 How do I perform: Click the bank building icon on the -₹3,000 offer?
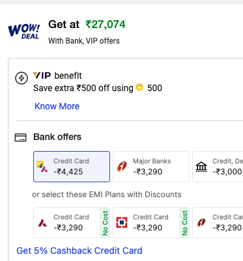click(x=201, y=167)
